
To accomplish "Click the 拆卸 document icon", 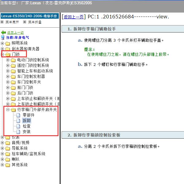I will [18, 121].
